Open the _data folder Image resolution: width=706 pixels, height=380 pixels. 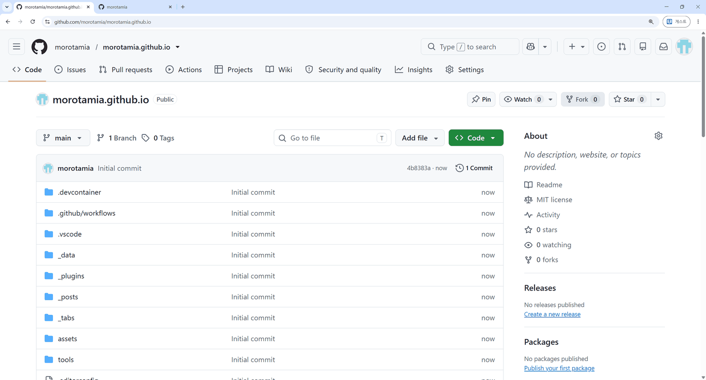[66, 255]
